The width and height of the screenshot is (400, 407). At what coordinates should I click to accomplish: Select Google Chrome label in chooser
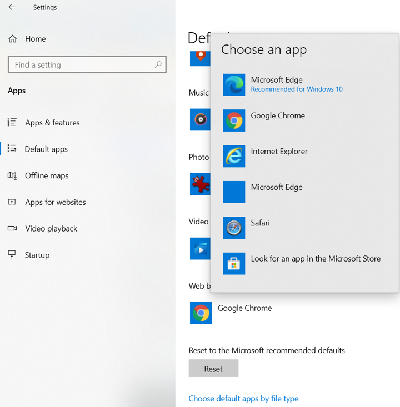pyautogui.click(x=278, y=115)
